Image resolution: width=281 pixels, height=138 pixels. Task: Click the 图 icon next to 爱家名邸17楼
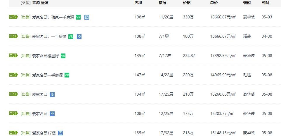60,133
